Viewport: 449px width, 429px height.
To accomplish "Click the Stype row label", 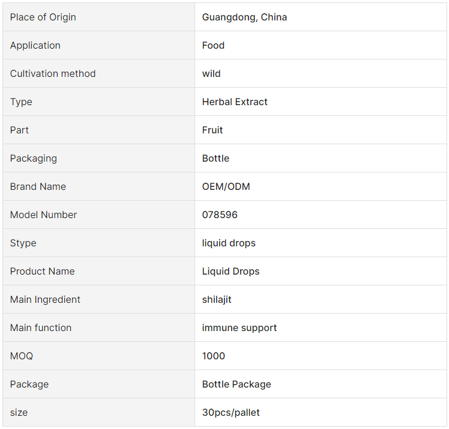I will [x=23, y=243].
